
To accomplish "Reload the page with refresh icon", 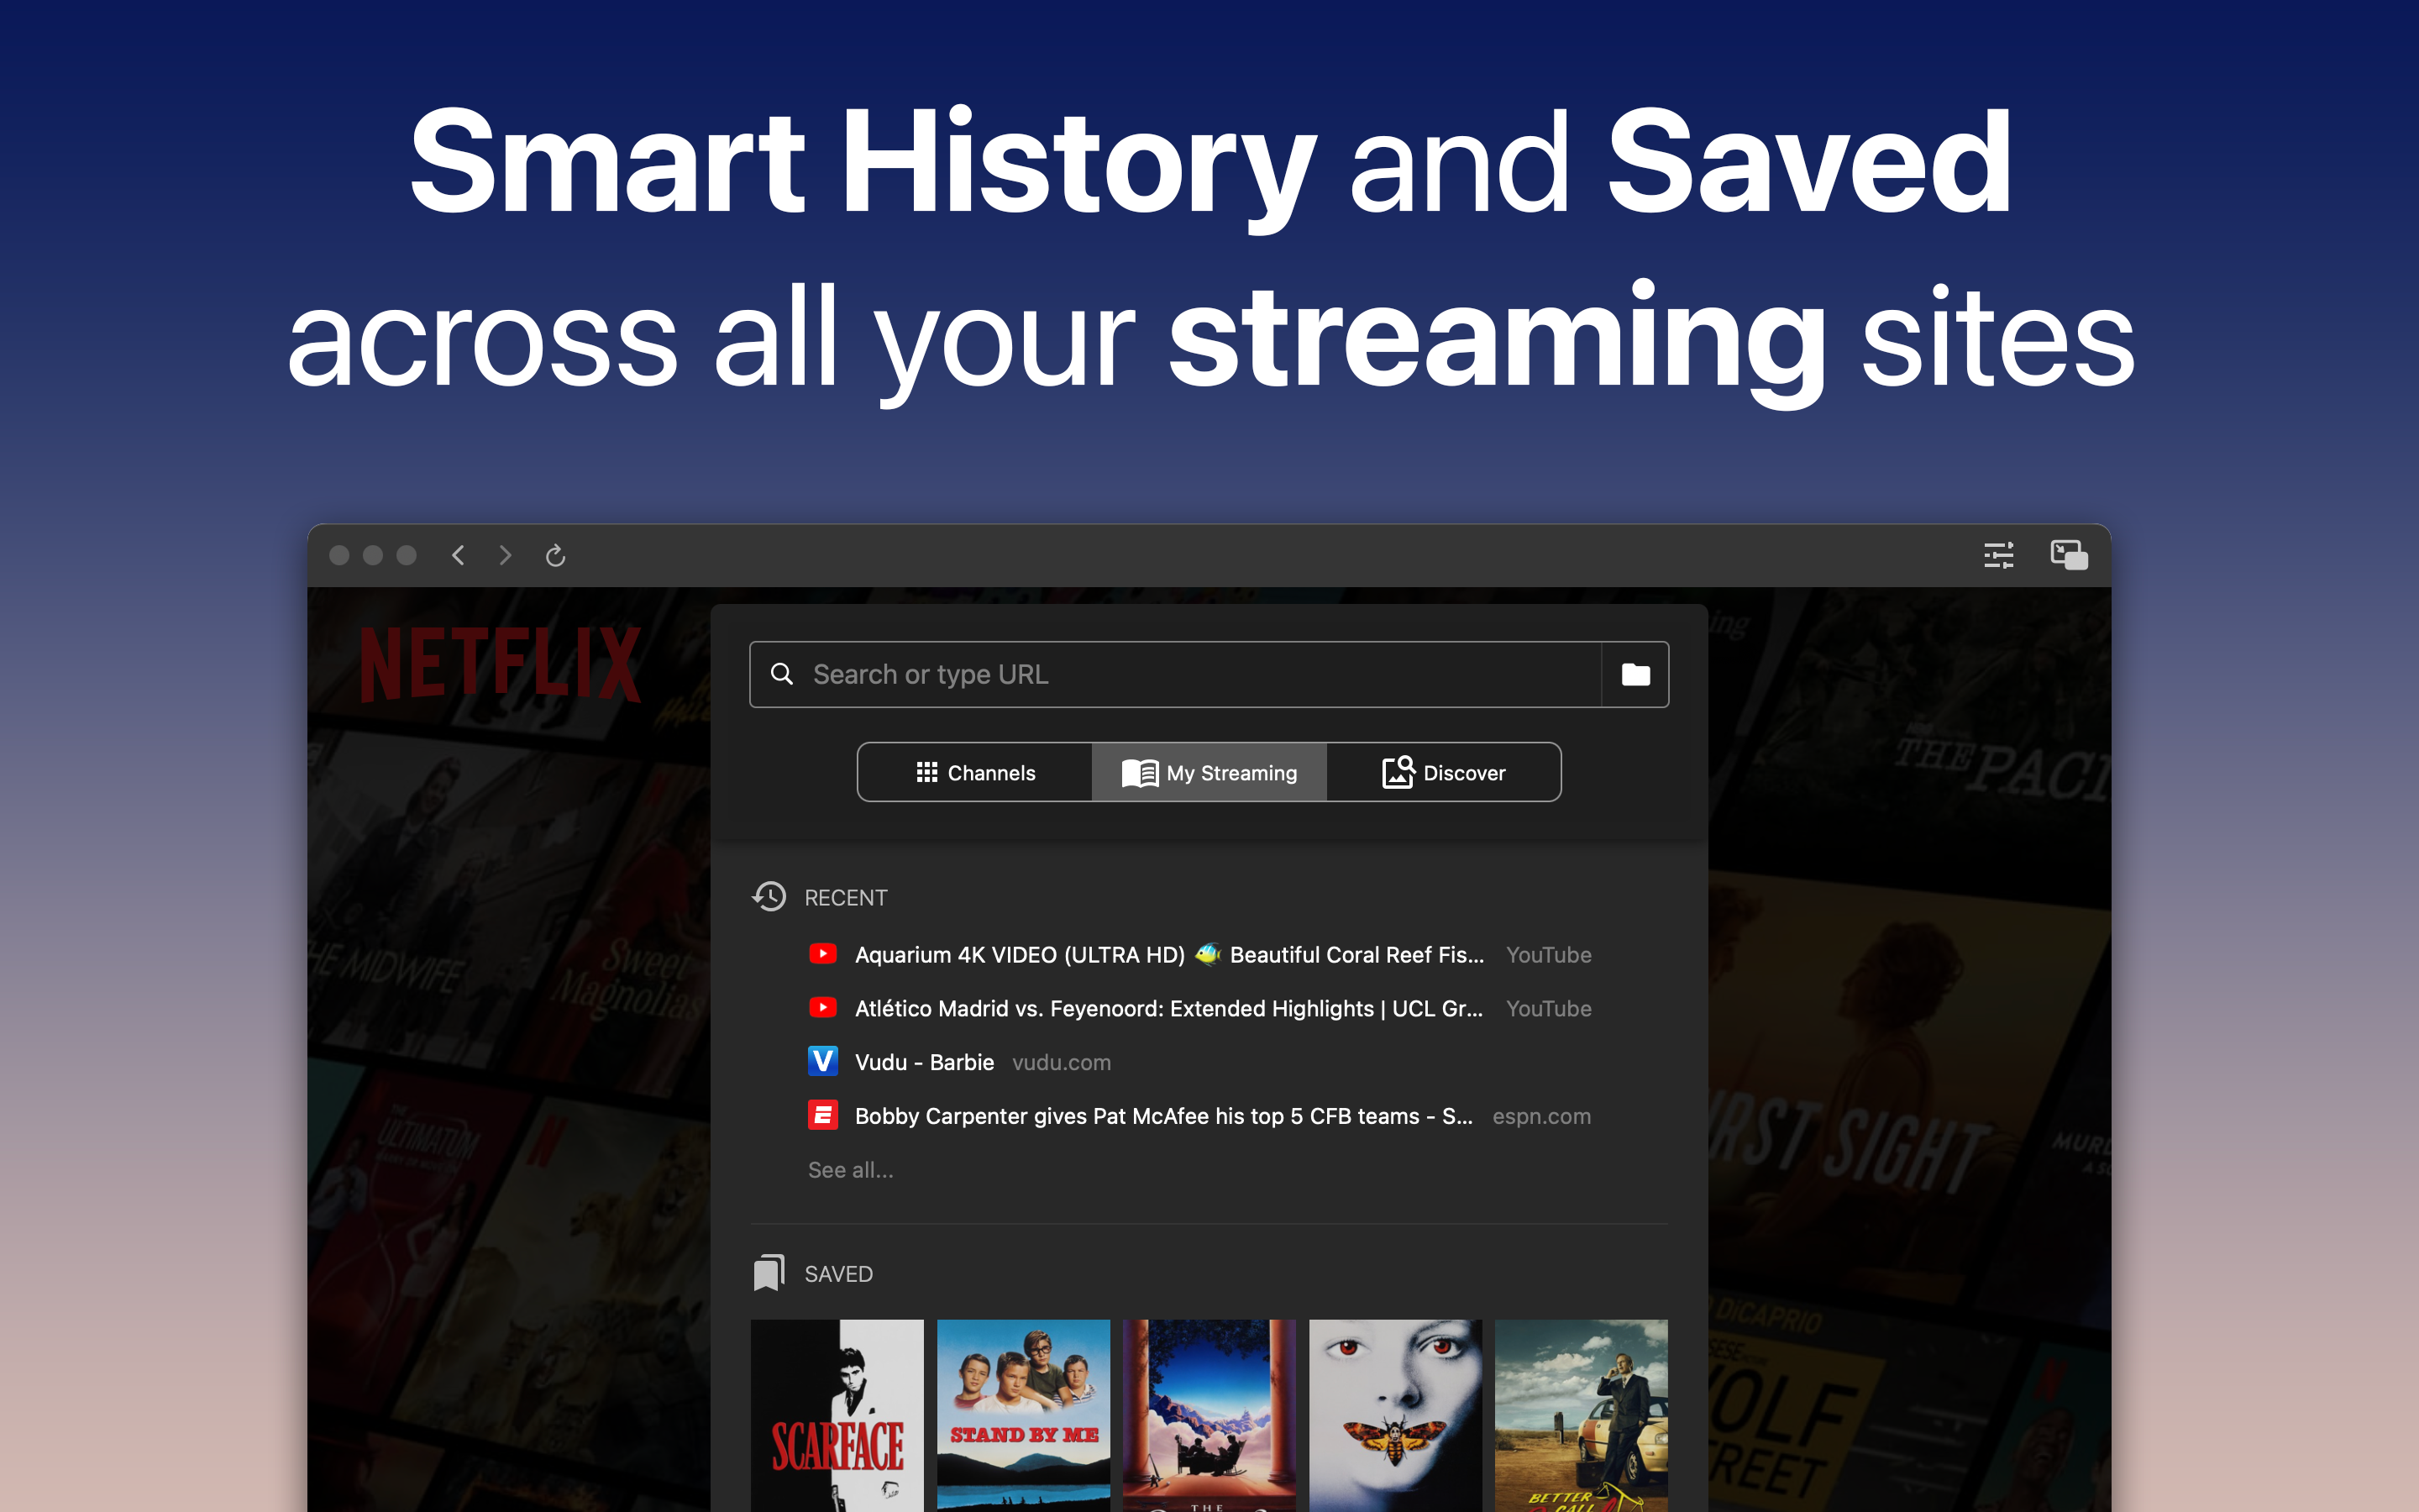I will click(x=556, y=555).
